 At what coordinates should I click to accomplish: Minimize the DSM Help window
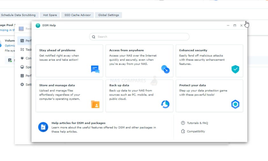[x=228, y=25]
